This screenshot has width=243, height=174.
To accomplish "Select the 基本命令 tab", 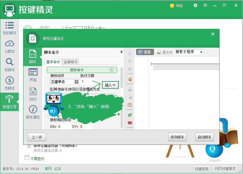I will [x=53, y=62].
